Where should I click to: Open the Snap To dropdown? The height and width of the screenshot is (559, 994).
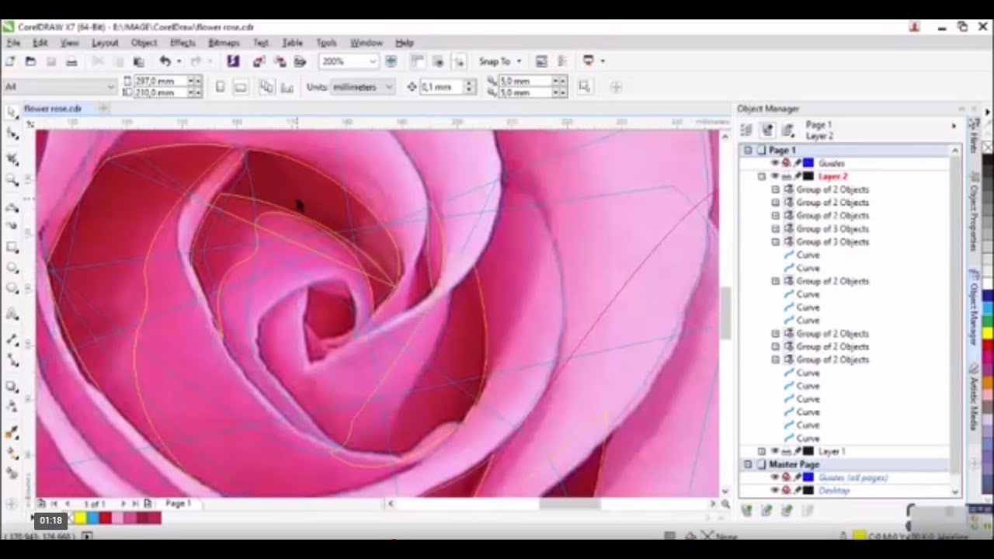click(501, 61)
